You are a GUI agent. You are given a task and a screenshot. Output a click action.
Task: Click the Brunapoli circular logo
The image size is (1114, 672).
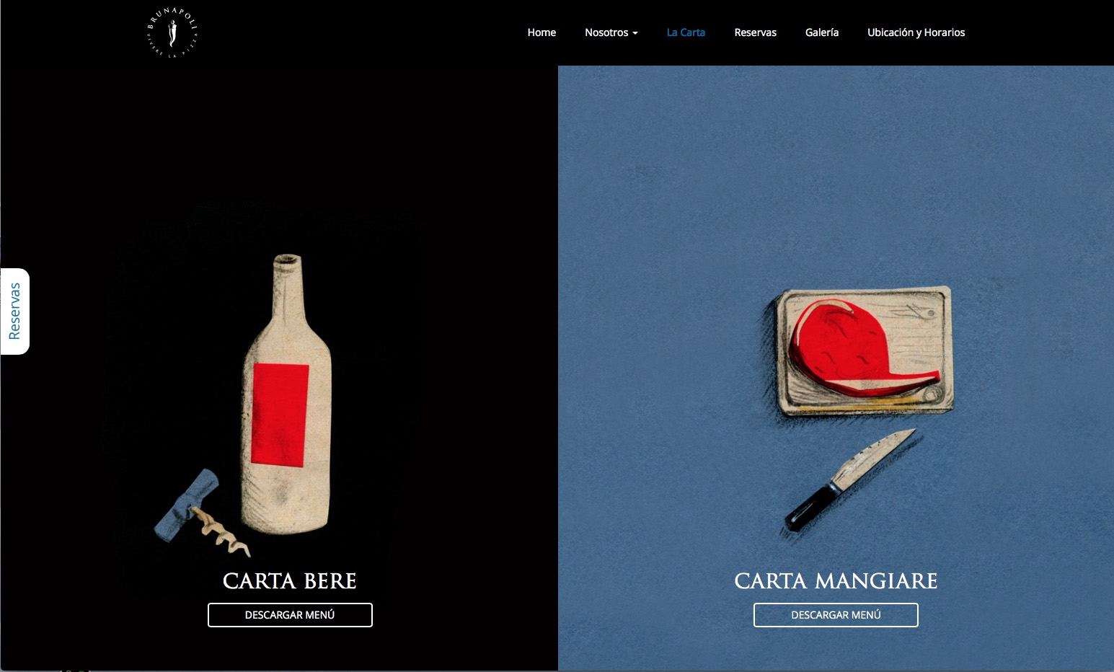click(x=172, y=32)
